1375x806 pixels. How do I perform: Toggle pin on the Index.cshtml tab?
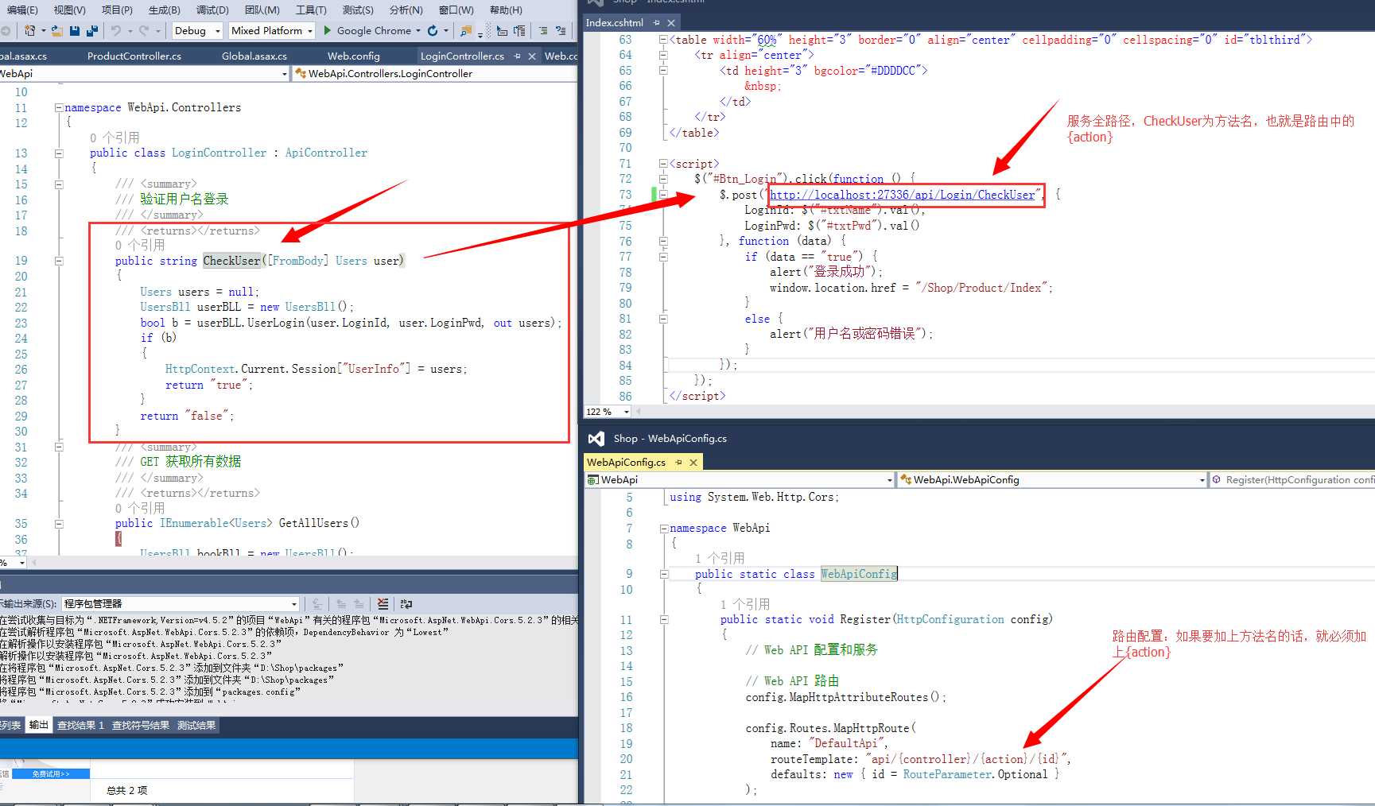(x=656, y=23)
